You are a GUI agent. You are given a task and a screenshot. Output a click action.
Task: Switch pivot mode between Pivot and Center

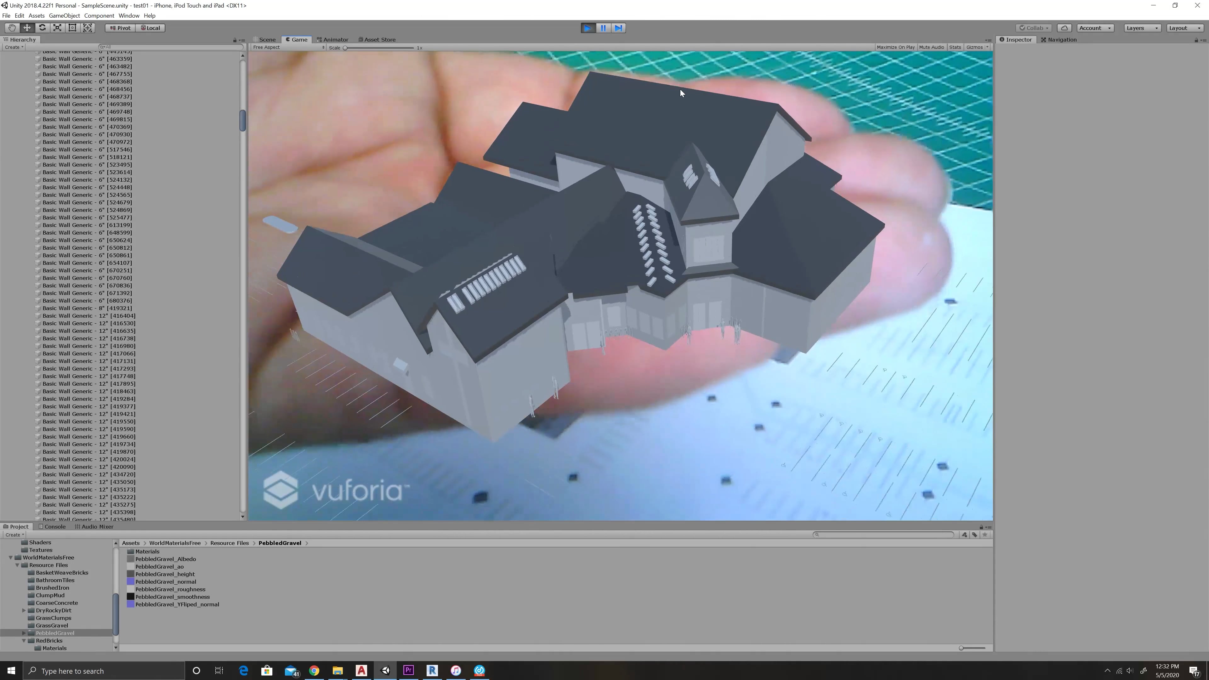pos(121,28)
